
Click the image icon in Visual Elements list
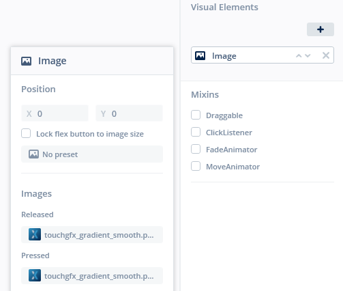200,55
